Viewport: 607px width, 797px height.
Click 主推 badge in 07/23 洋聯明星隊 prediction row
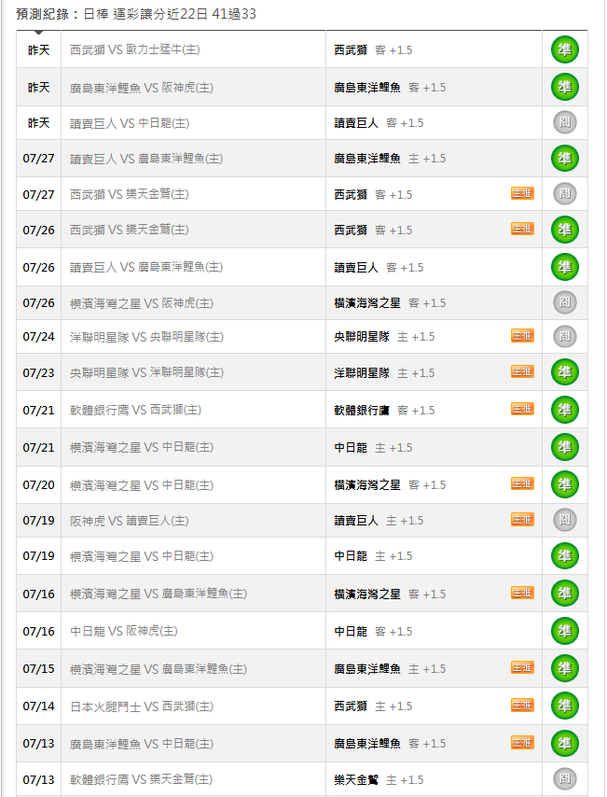click(522, 371)
